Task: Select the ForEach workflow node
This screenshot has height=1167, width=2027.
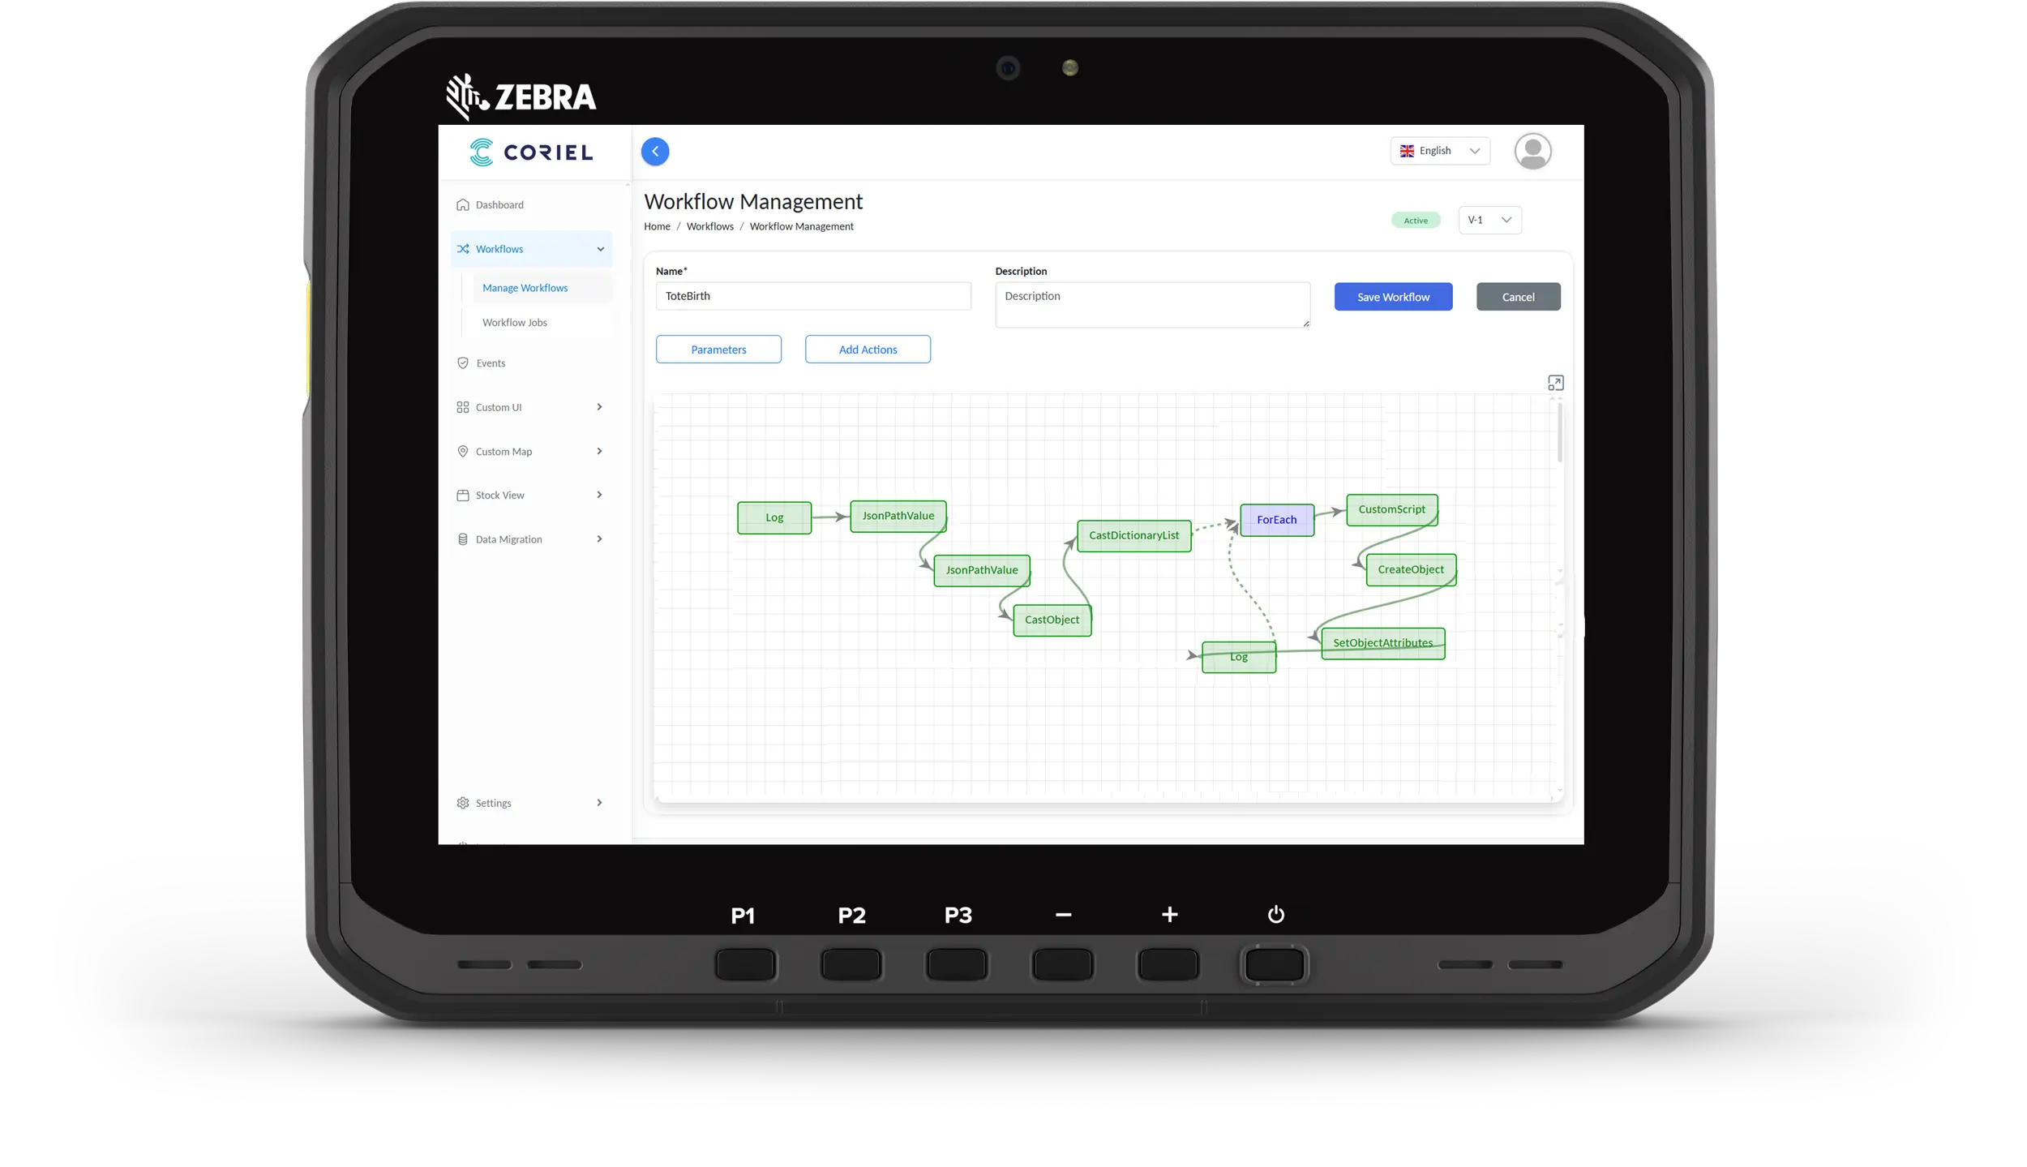Action: click(x=1276, y=520)
